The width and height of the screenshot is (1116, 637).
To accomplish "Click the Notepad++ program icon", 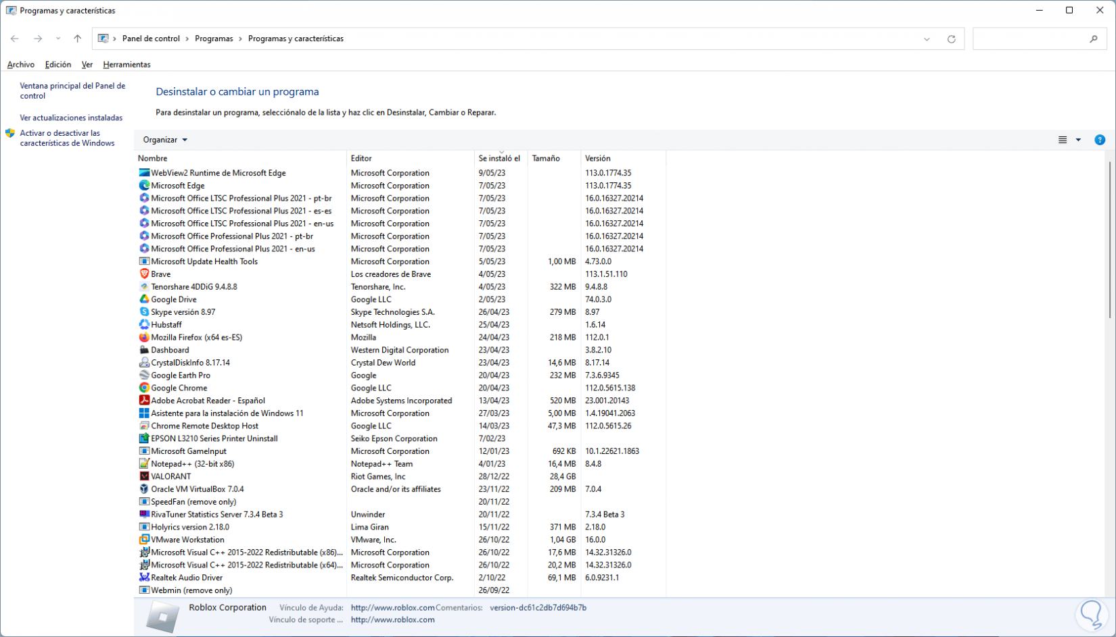I will pos(144,464).
